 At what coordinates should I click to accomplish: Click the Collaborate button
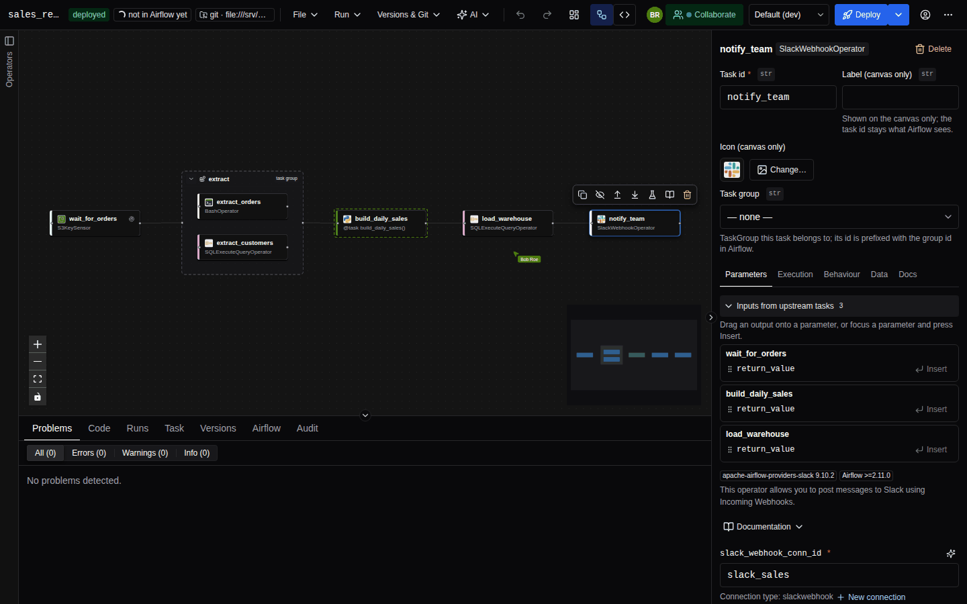click(x=704, y=15)
